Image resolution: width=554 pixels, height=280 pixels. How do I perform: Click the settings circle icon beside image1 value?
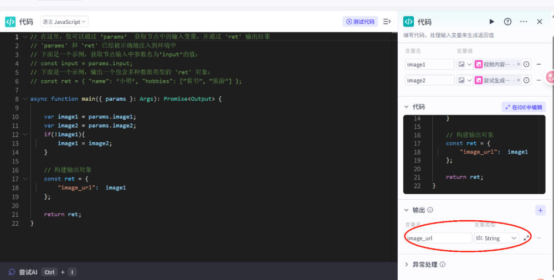point(526,64)
